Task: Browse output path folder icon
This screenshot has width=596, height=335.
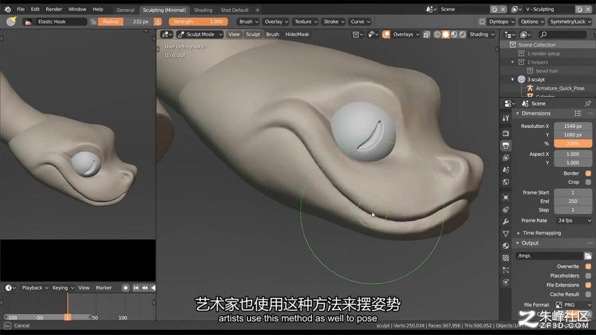Action: point(588,256)
